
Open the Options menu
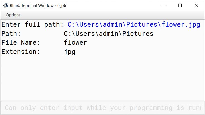13,15
